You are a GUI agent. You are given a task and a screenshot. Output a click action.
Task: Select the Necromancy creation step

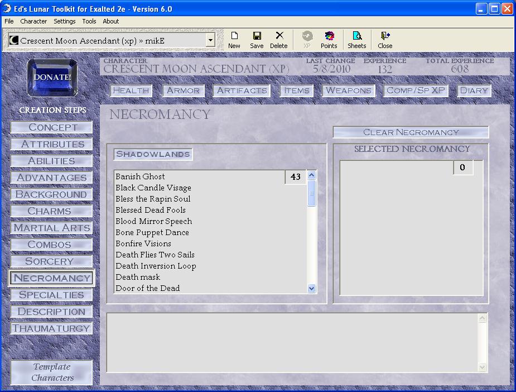52,278
